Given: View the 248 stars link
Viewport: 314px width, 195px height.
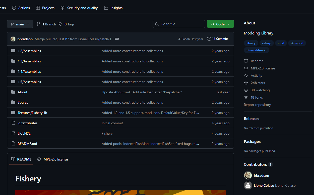Looking at the screenshot, I should click(x=255, y=83).
